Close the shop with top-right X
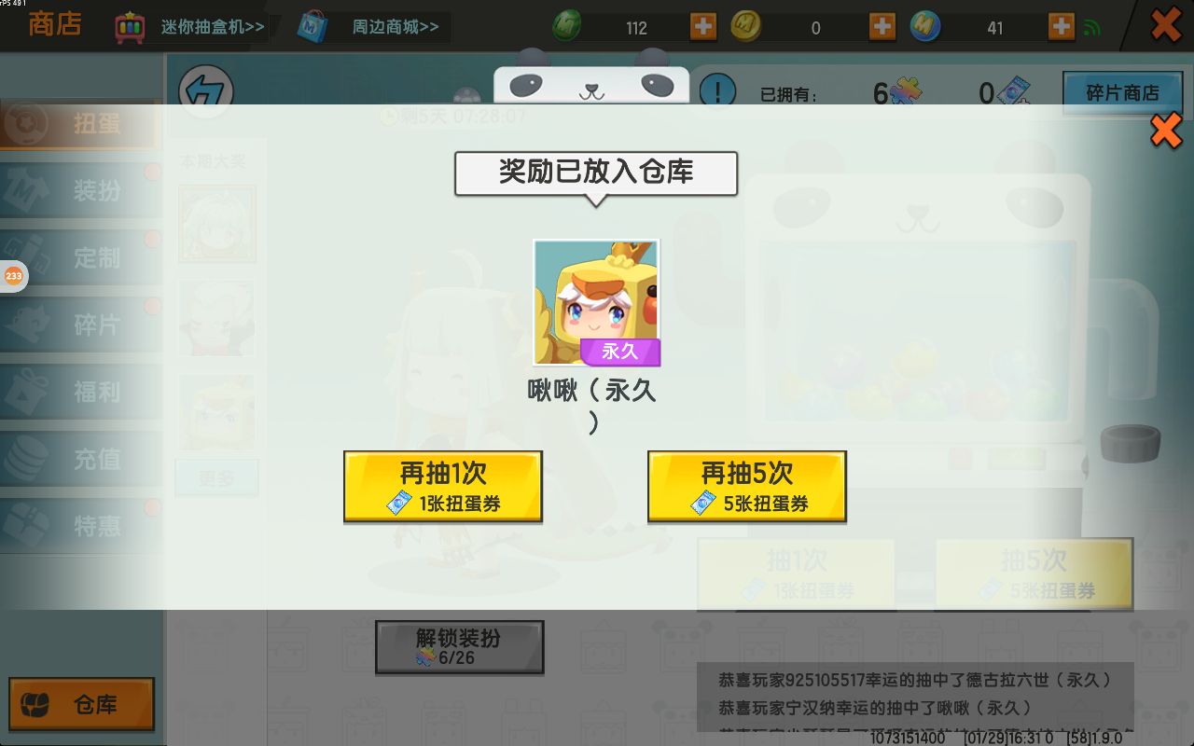This screenshot has width=1194, height=746. (x=1166, y=24)
